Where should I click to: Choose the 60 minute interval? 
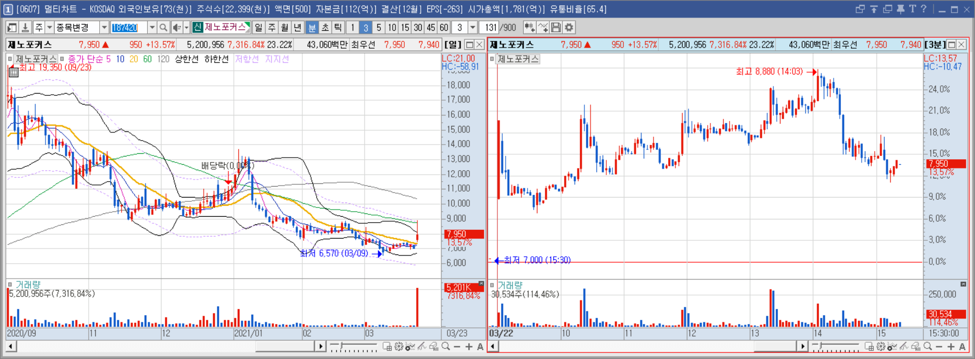[x=444, y=27]
